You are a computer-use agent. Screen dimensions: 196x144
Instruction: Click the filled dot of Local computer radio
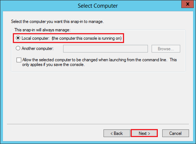click(18, 38)
